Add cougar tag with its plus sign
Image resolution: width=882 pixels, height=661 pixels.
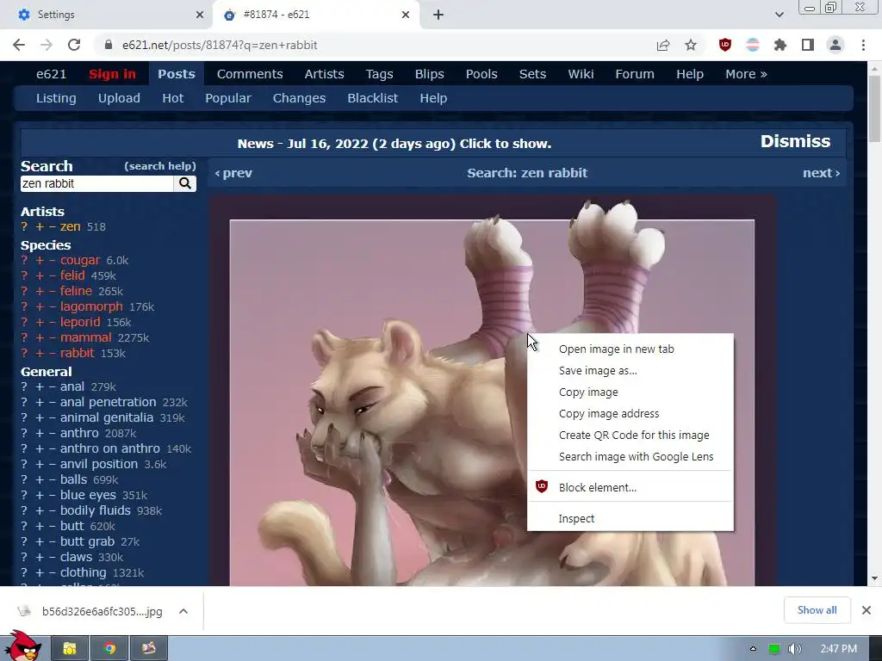[40, 260]
